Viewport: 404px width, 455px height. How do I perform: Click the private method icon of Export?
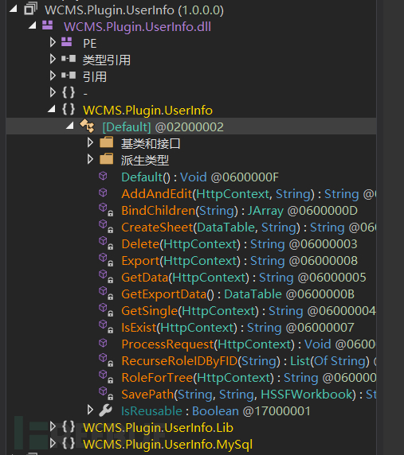pos(106,259)
